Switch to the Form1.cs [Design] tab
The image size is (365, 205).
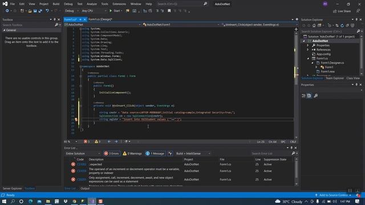tap(100, 19)
